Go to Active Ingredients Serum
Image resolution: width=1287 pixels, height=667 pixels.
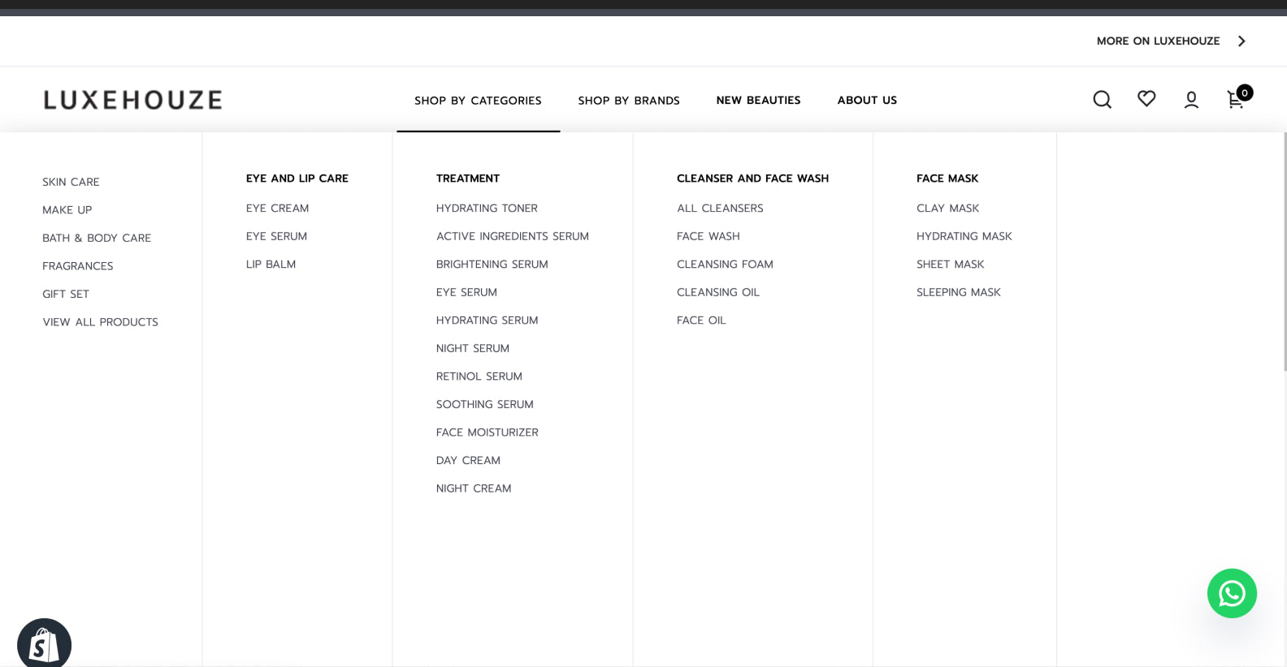(x=513, y=236)
